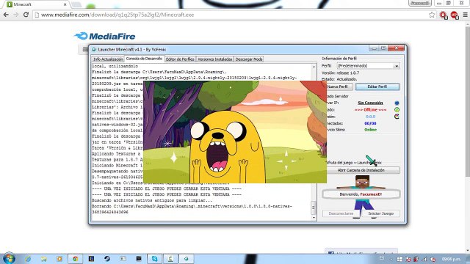Click the taskbar clock showing 09:04 p.m.

[451, 259]
